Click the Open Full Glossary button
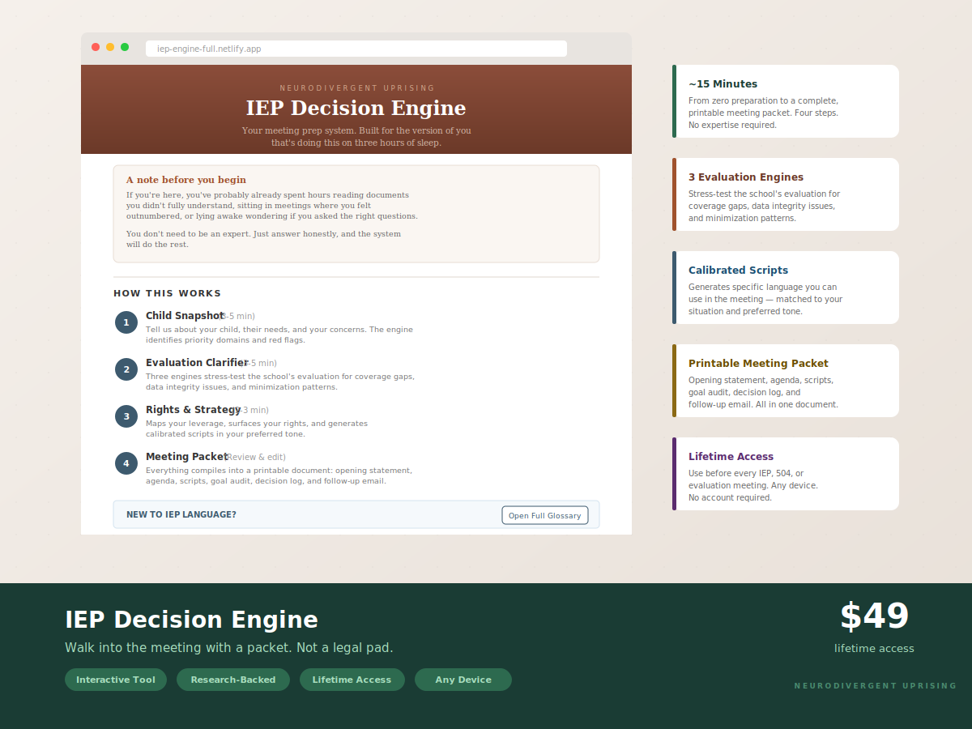This screenshot has height=729, width=972. [x=544, y=515]
